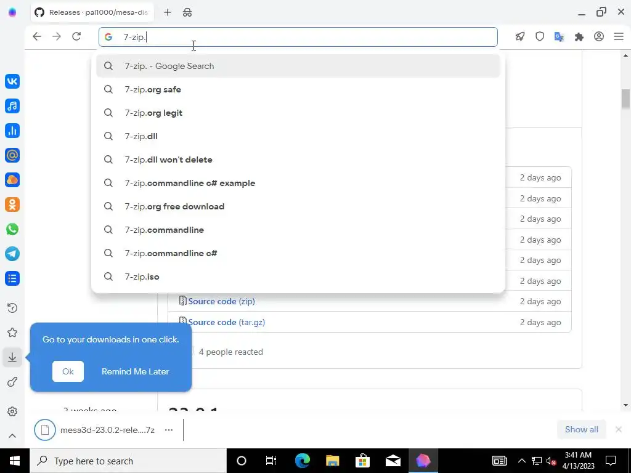This screenshot has height=473, width=631.
Task: Click Ok in the downloads tip
Action: pyautogui.click(x=68, y=371)
